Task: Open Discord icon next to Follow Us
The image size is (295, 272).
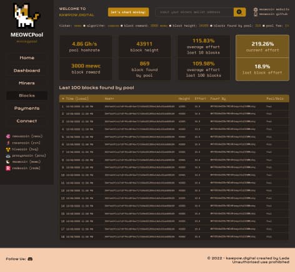Action: pos(30,259)
